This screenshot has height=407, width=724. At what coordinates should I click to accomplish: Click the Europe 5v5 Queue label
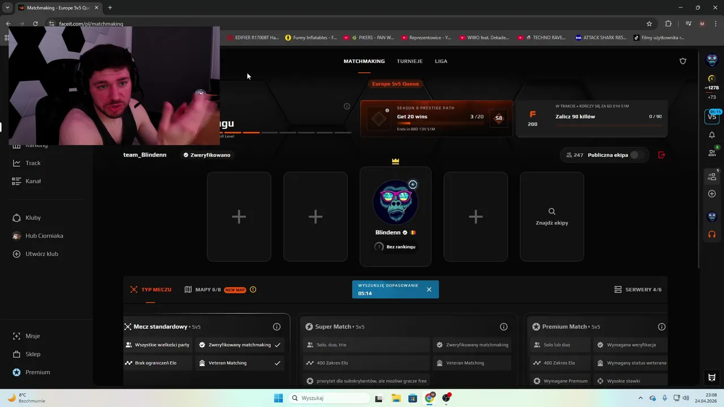(395, 84)
